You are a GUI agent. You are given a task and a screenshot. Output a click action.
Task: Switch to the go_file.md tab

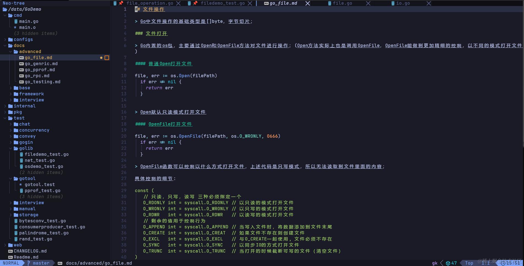point(283,3)
